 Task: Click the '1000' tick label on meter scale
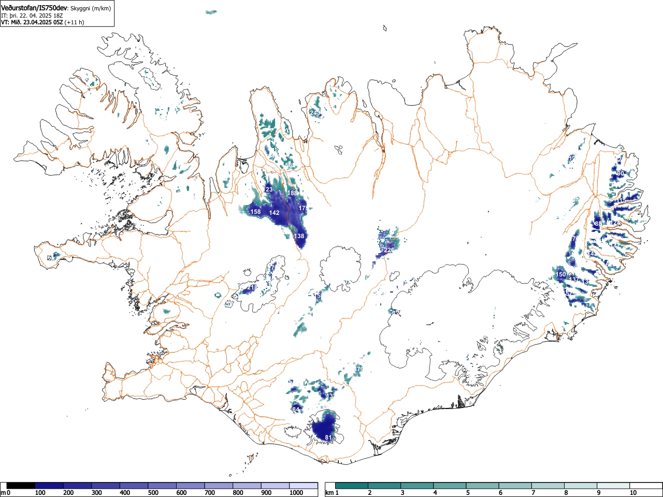click(296, 493)
